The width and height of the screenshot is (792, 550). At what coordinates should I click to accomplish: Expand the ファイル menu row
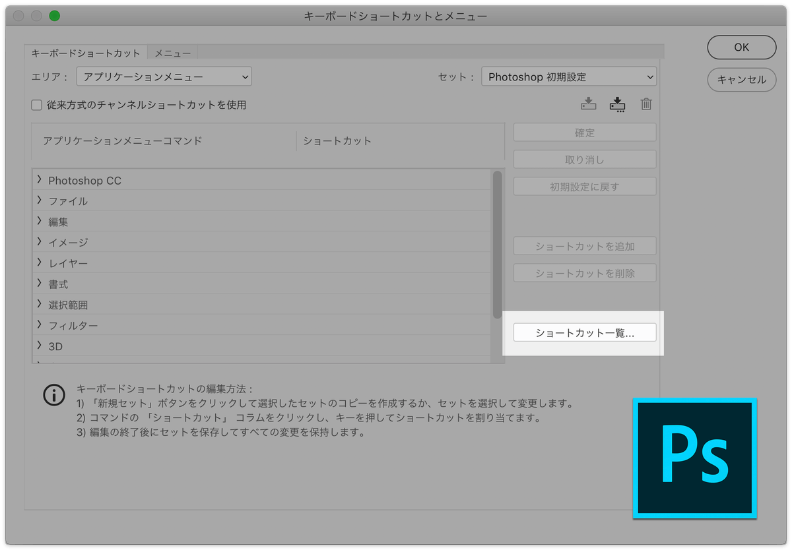click(40, 200)
